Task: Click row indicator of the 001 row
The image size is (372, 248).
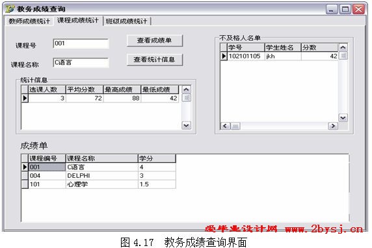Action: [25, 167]
